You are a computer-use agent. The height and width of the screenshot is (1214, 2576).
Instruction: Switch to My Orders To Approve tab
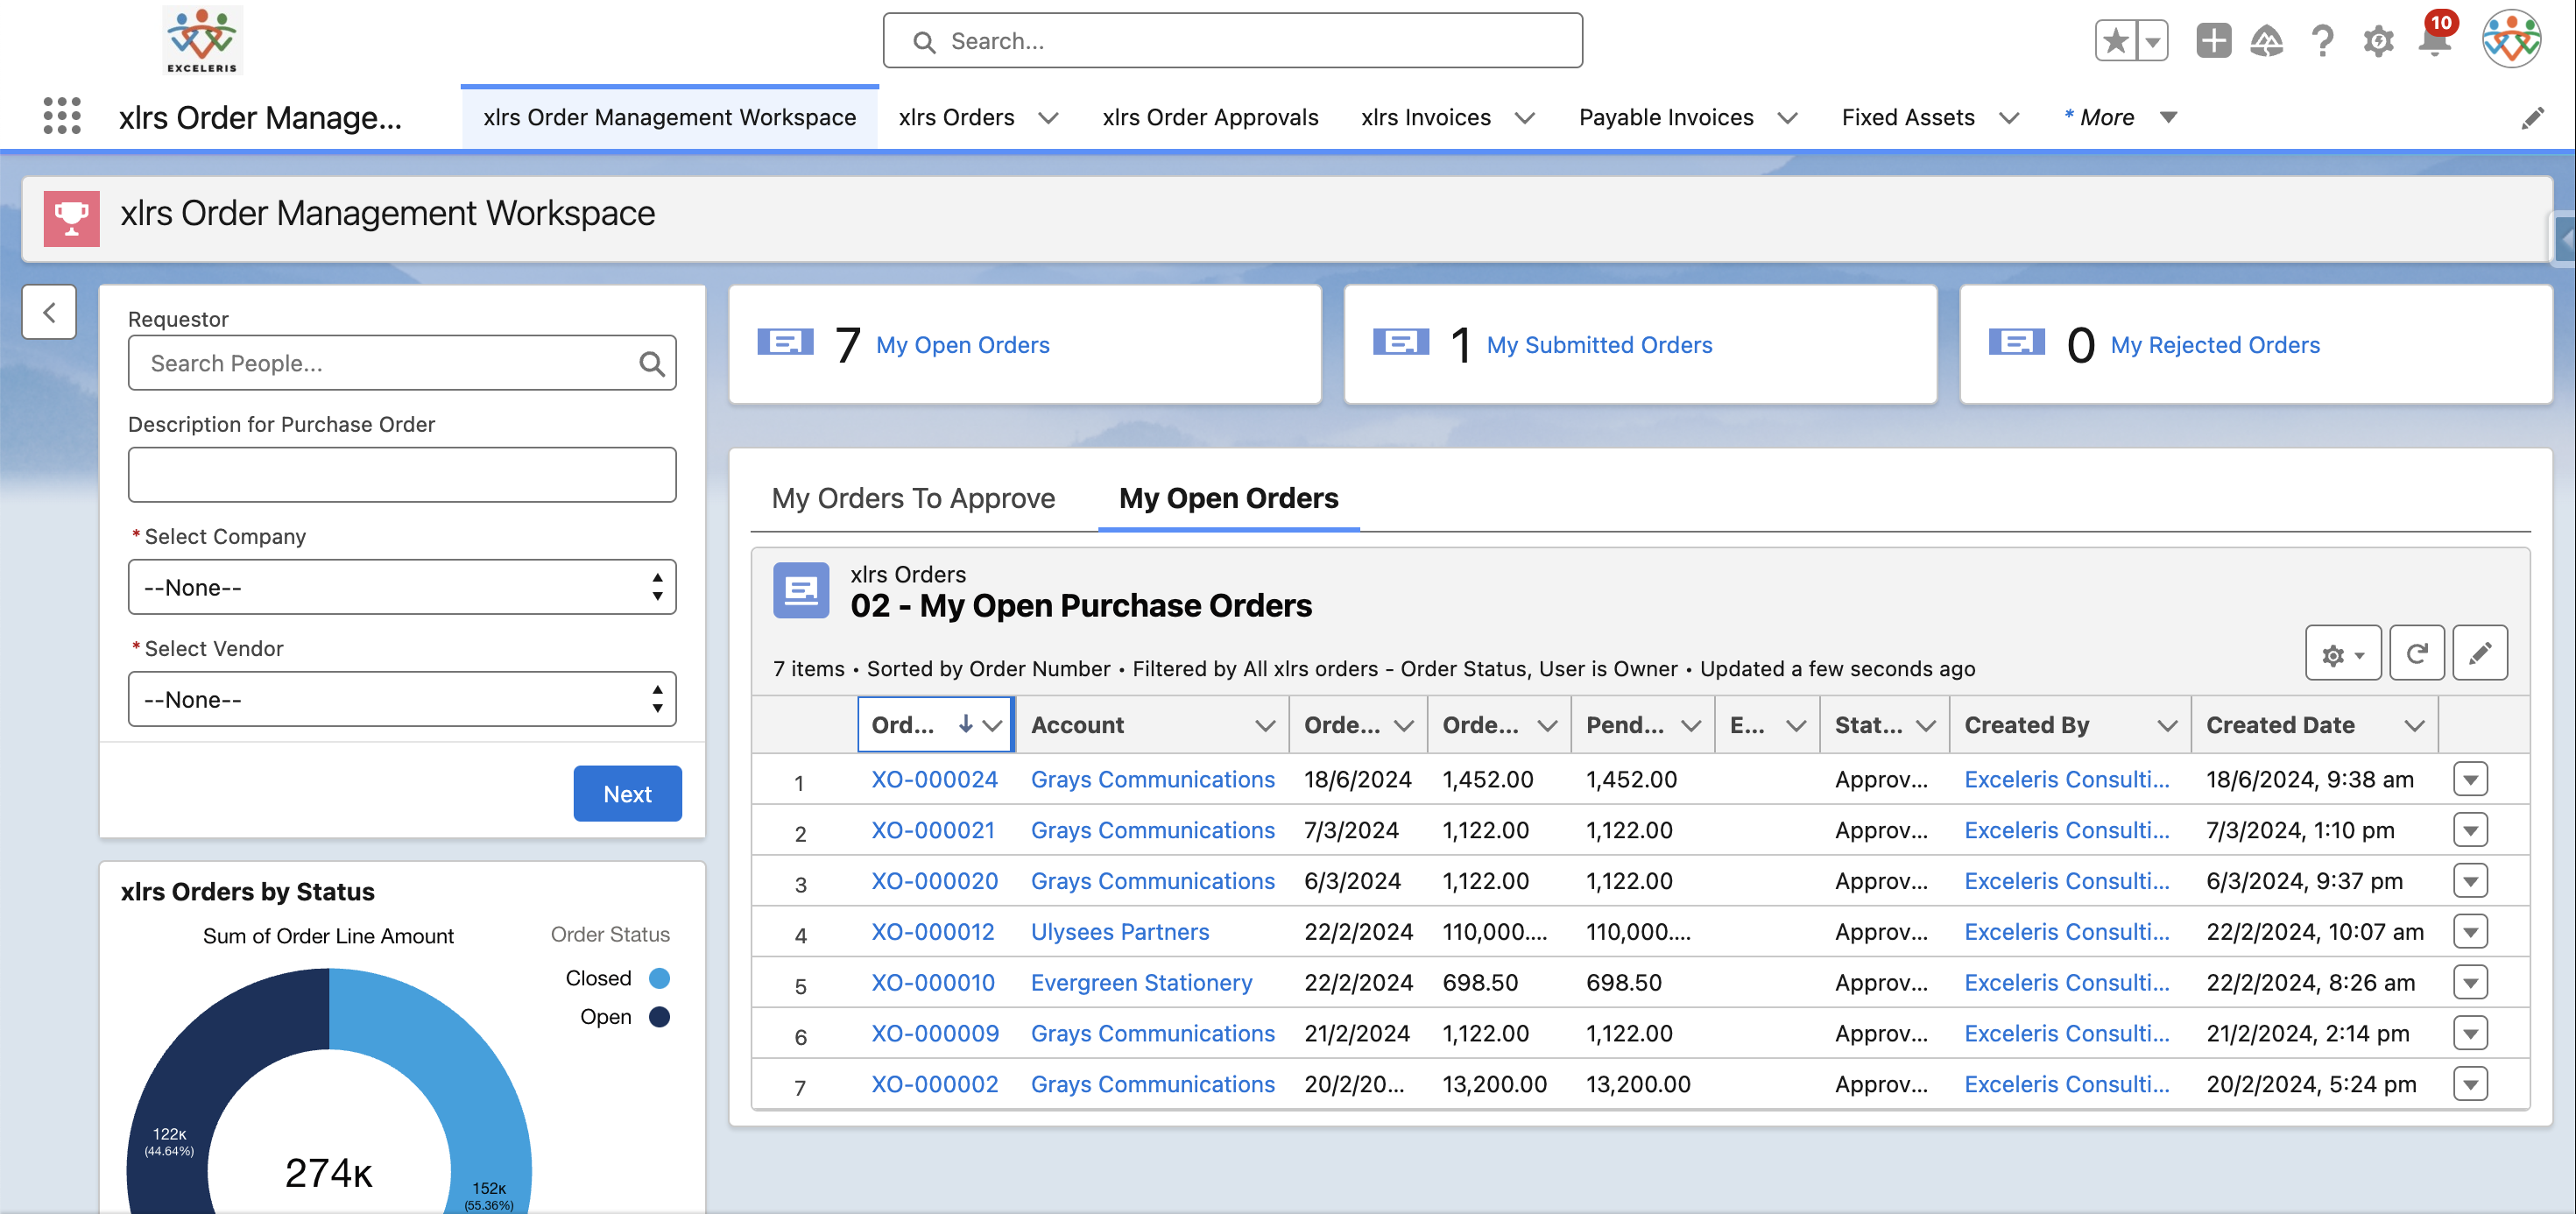pyautogui.click(x=913, y=498)
